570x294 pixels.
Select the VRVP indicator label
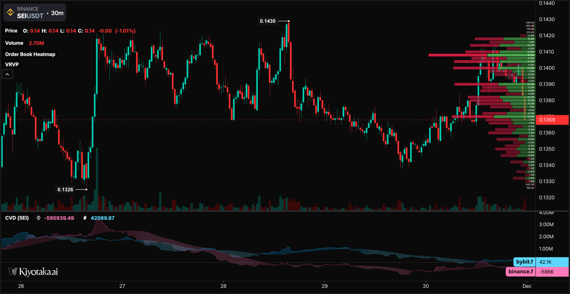tap(12, 64)
